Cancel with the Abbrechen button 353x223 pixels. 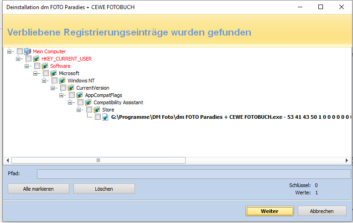322,211
